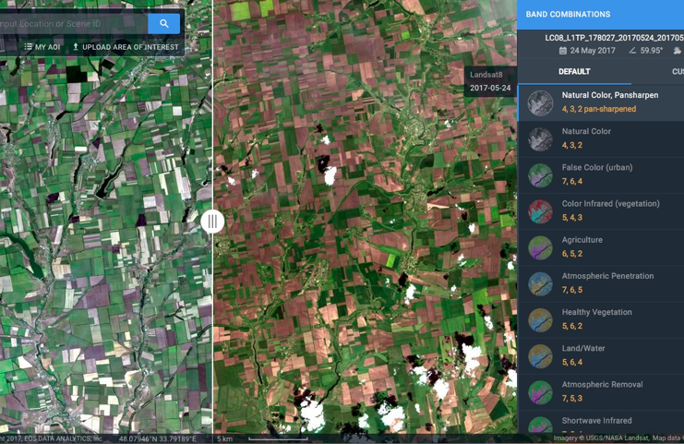Click the calendar icon beside 24 May 2017
Image resolution: width=684 pixels, height=444 pixels.
coord(563,51)
